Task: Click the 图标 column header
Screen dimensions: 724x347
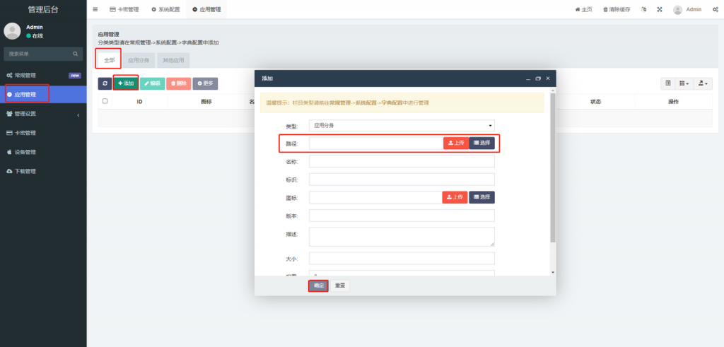Action: tap(206, 102)
